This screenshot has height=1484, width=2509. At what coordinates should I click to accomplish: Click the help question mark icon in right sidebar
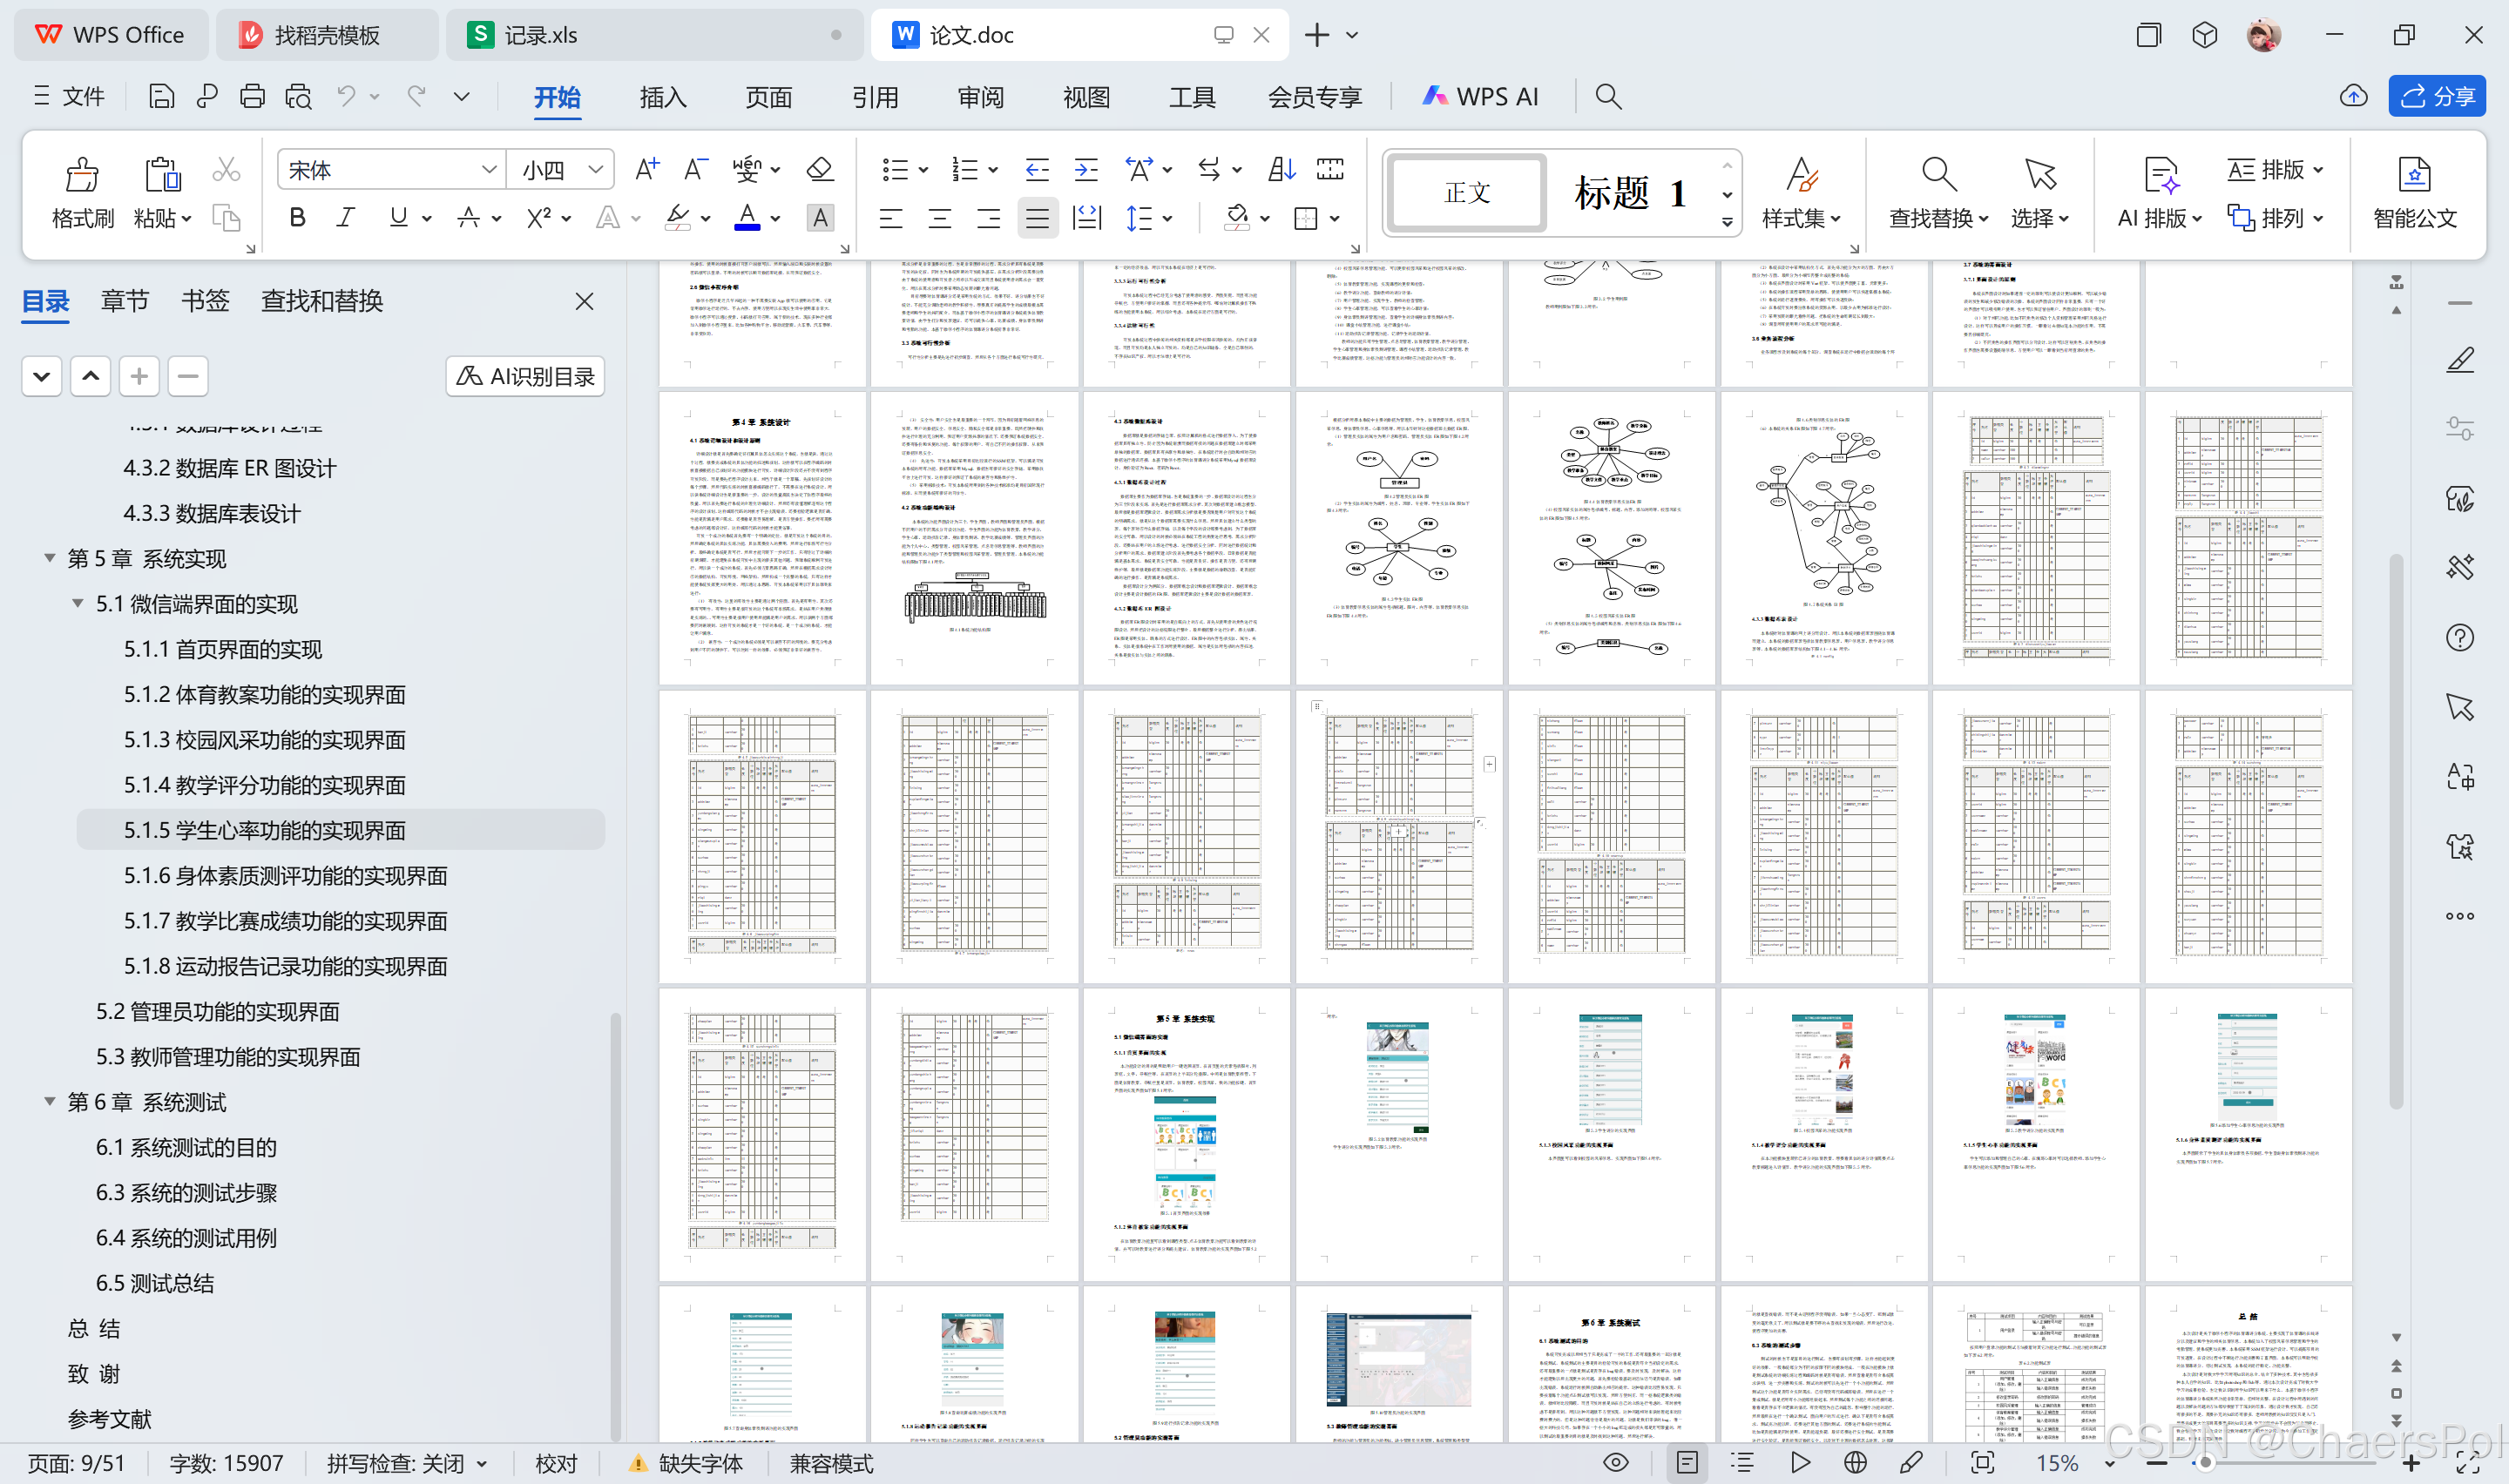click(x=2459, y=637)
